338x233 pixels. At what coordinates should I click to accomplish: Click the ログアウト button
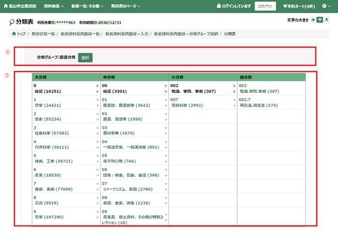point(265,6)
